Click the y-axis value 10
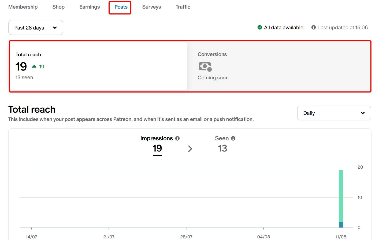Image resolution: width=383 pixels, height=240 pixels. point(360,197)
